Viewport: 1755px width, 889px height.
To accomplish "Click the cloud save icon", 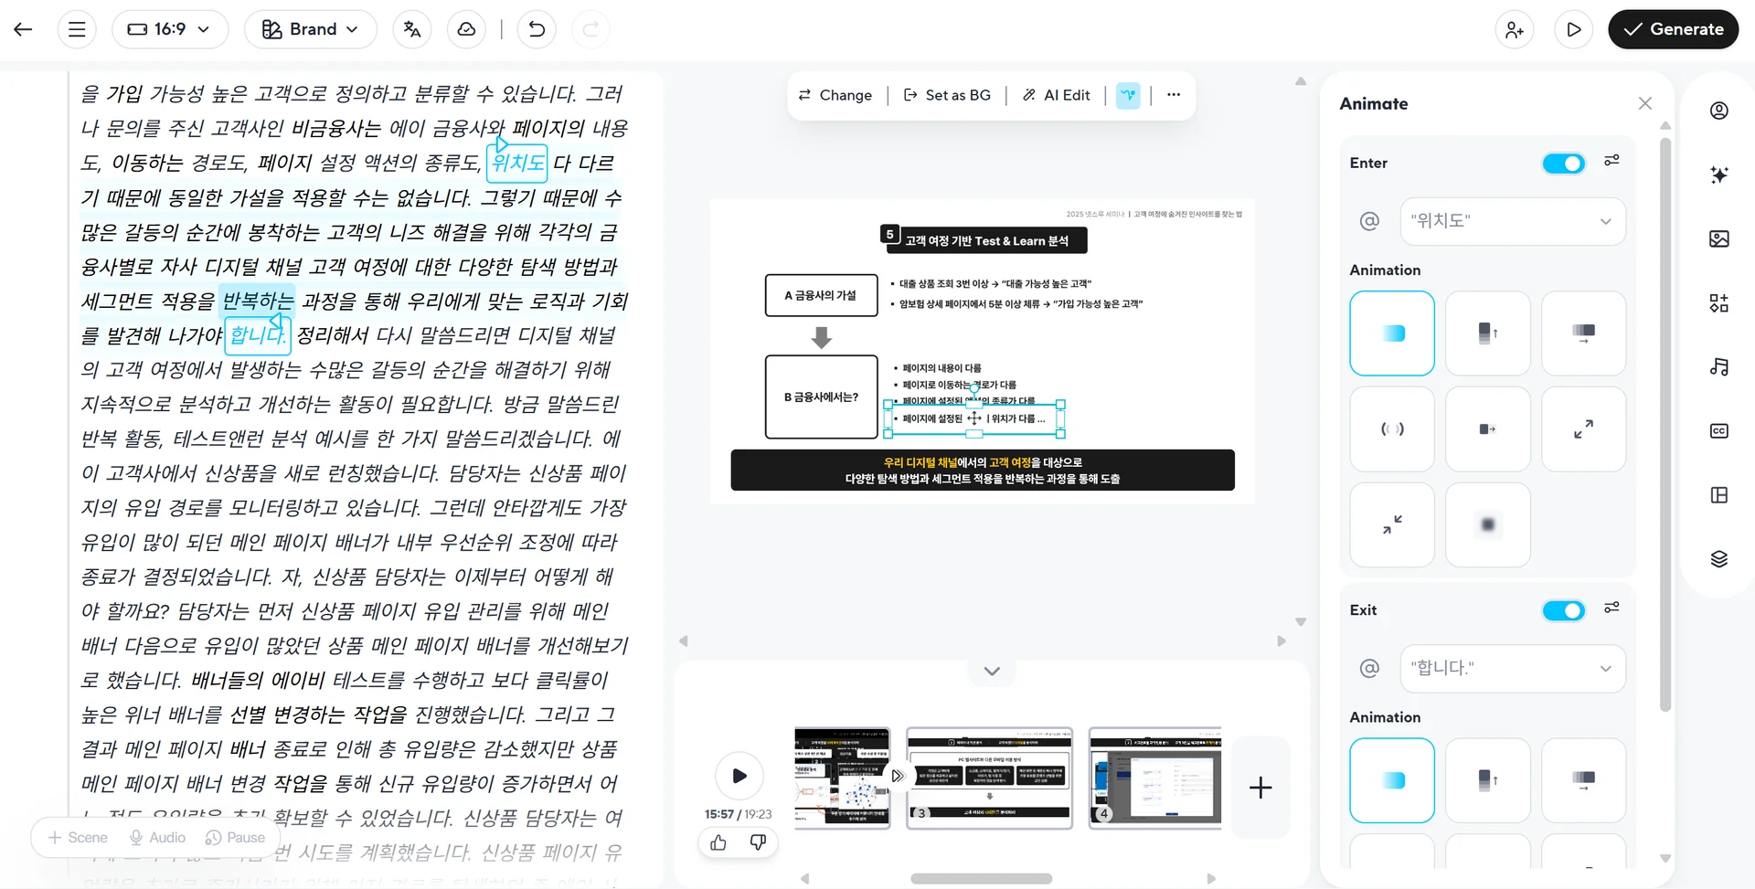I will pos(466,29).
